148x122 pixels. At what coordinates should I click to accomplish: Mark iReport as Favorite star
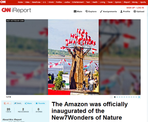(40, 103)
